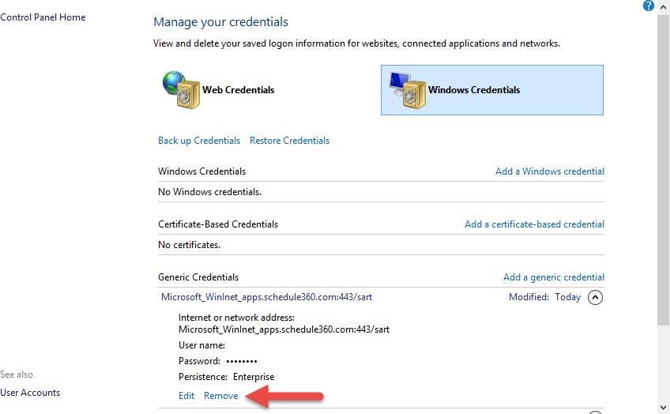Collapse the schedule360 credential with chevron
670x414 pixels.
(x=595, y=297)
